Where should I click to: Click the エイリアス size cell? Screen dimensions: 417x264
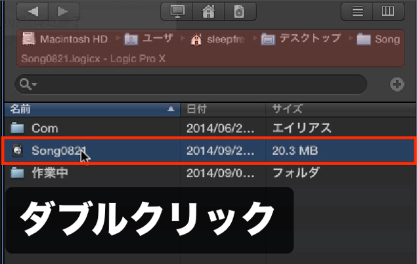(x=302, y=128)
